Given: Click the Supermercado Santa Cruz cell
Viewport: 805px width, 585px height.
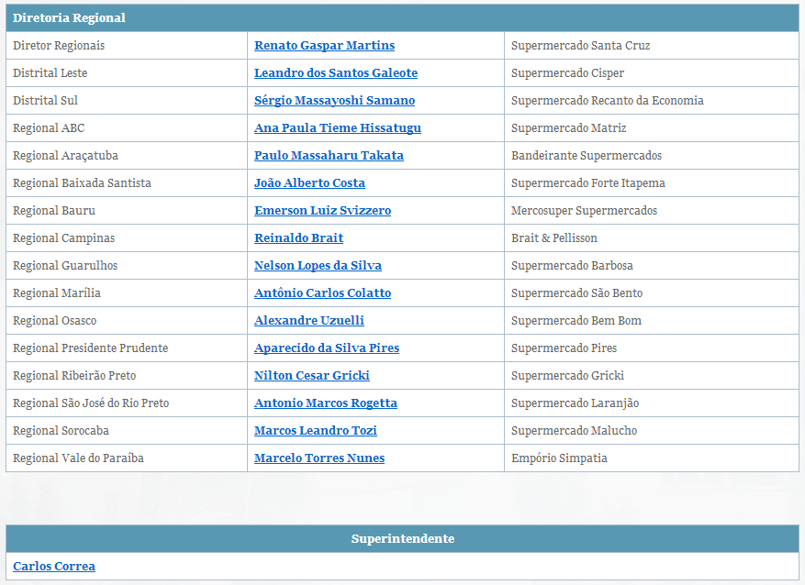Looking at the screenshot, I should pos(652,46).
